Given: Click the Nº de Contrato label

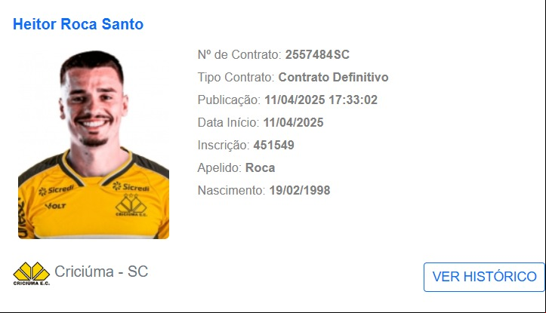Looking at the screenshot, I should pos(239,54).
